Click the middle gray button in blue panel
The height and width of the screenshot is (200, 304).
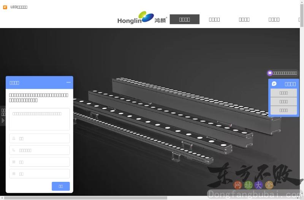[283, 102]
